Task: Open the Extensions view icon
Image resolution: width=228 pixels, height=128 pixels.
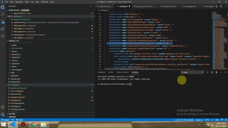Action: 2,29
